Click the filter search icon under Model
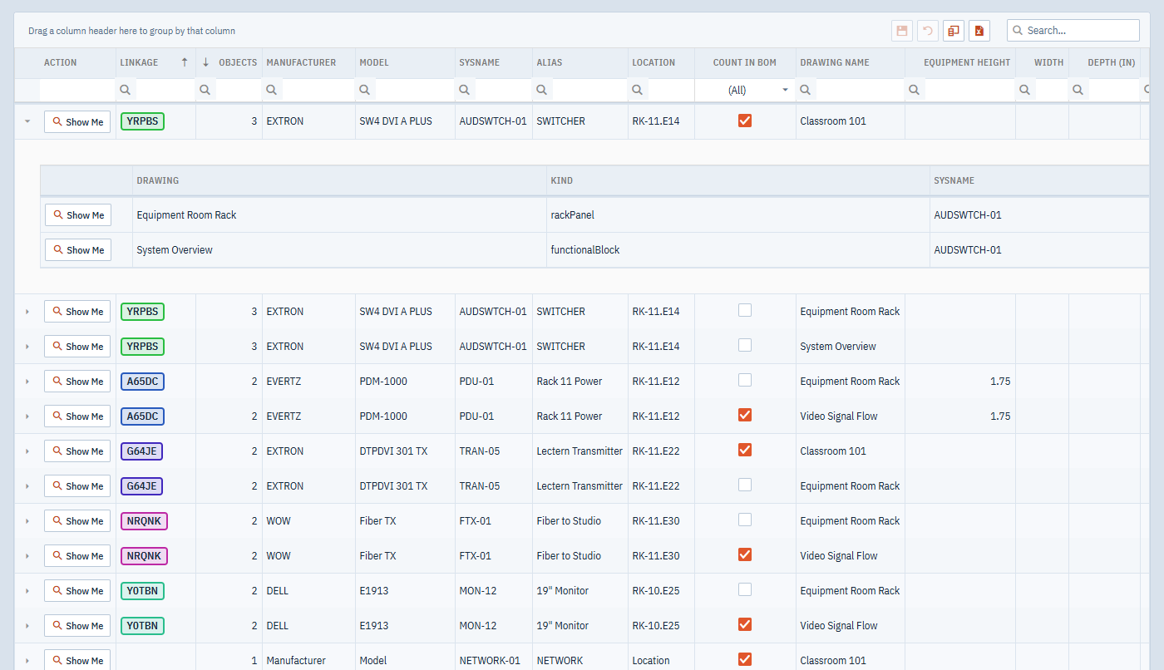The width and height of the screenshot is (1164, 670). (x=365, y=90)
